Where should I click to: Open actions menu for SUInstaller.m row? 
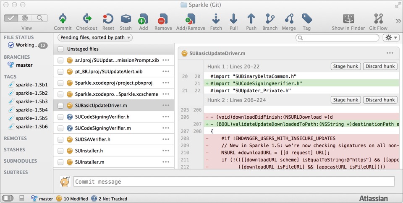[166, 162]
